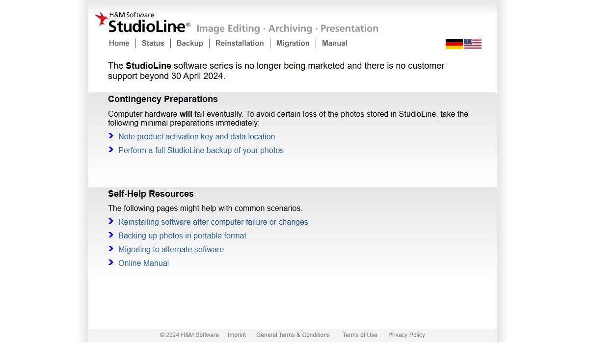Open 'Reinstalling software after computer failure' link
This screenshot has height=363, width=589.
click(213, 222)
